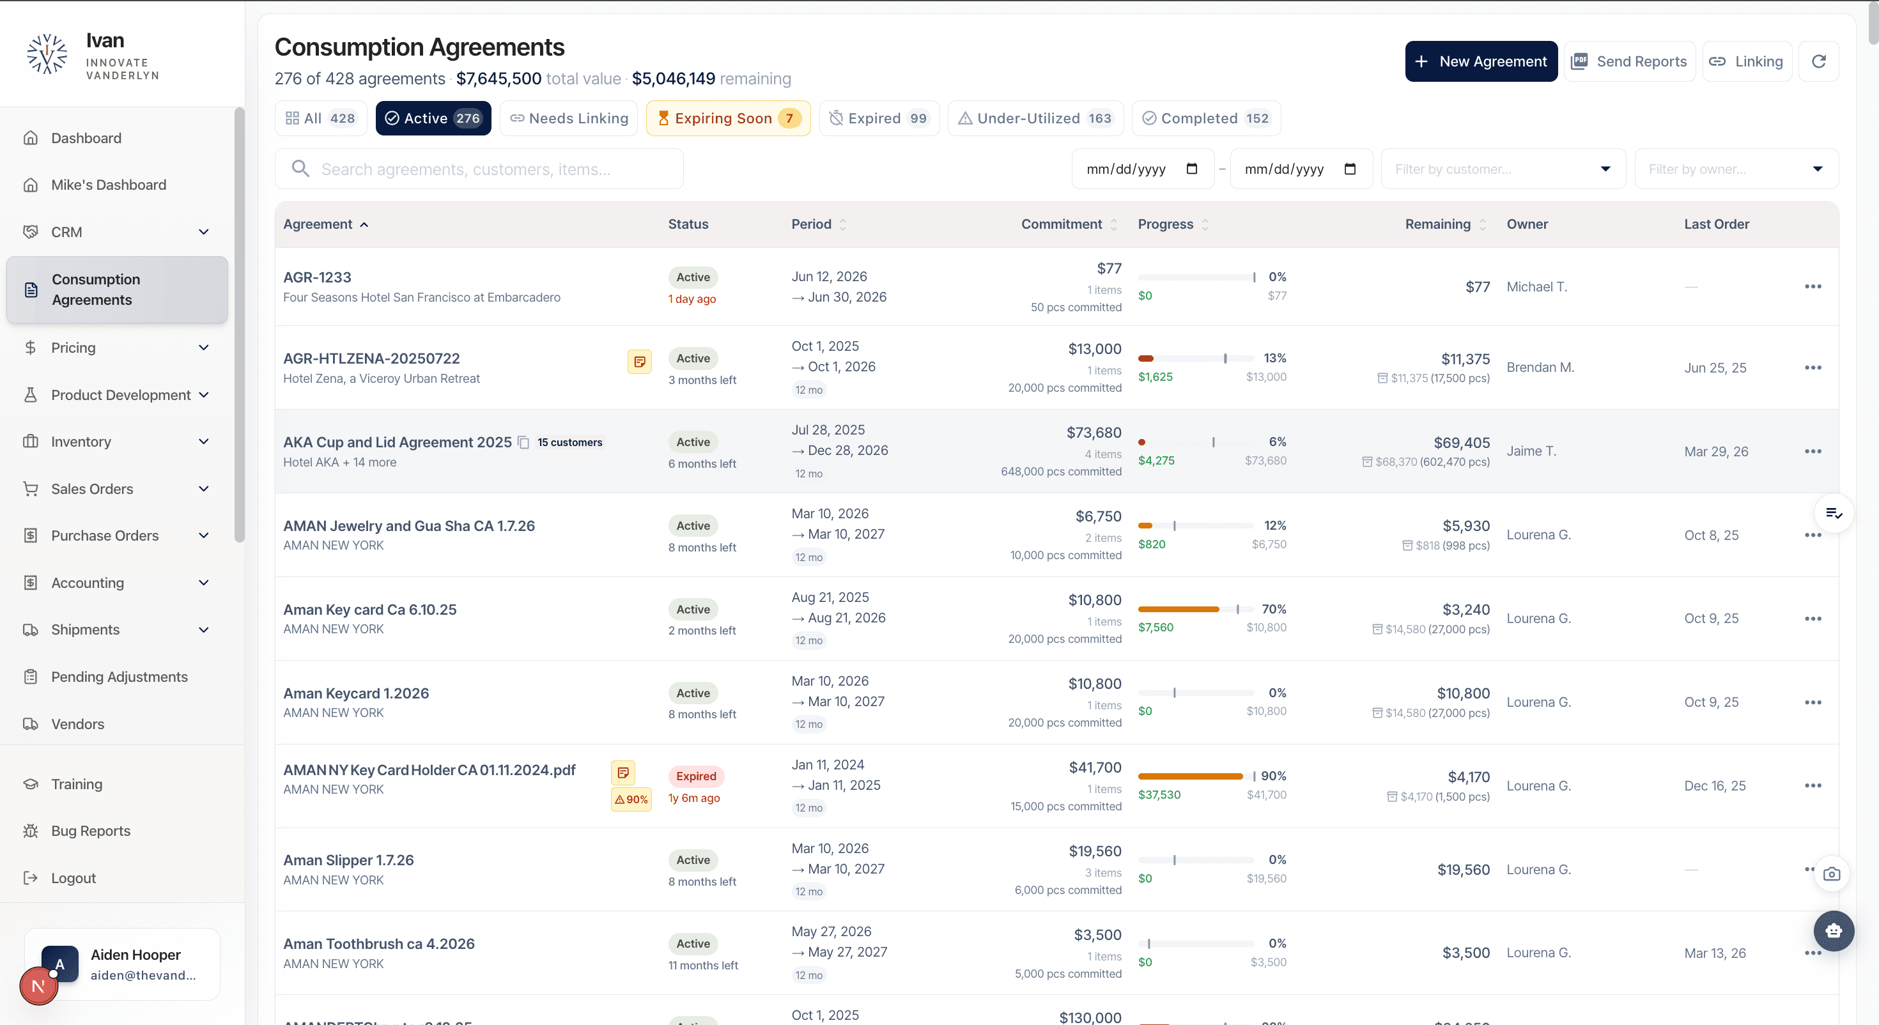Viewport: 1879px width, 1025px height.
Task: Click the 15 customers badge
Action: [x=569, y=442]
